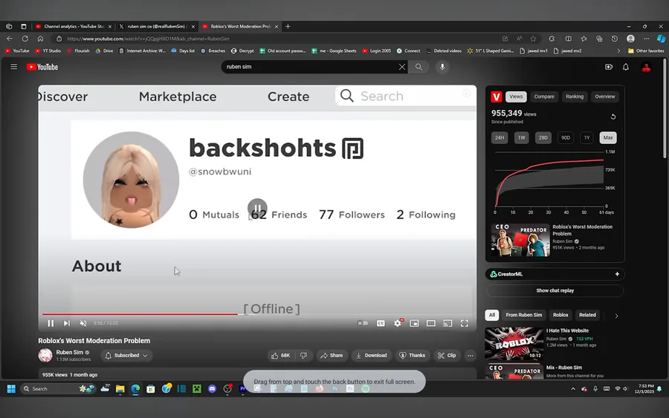Start voice search with the microphone
The image size is (669, 418).
click(442, 67)
